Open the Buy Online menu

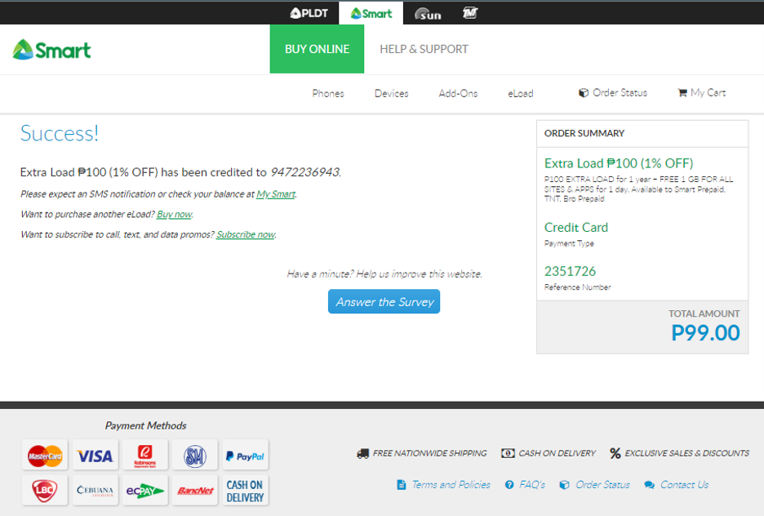click(317, 49)
